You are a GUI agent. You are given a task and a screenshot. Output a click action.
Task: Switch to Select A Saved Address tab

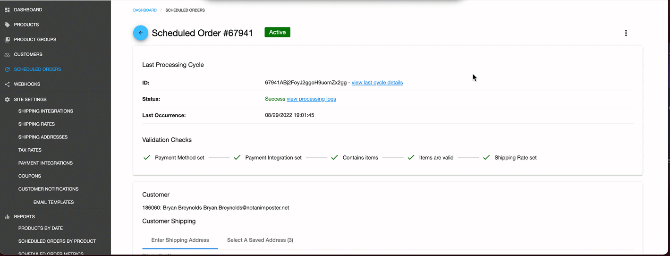tap(260, 240)
